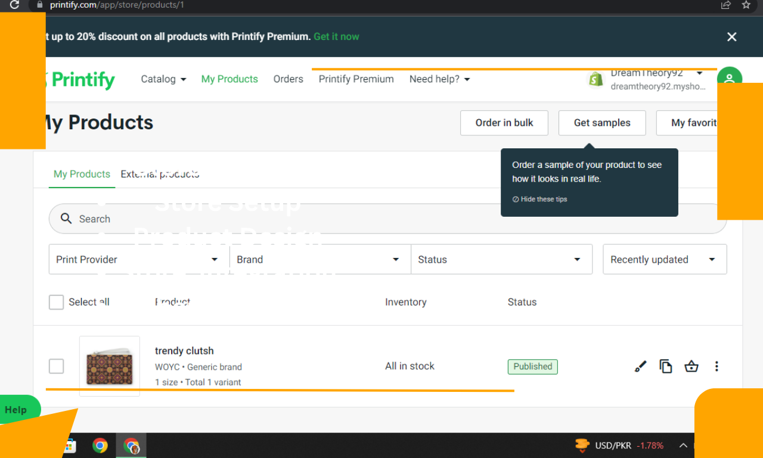This screenshot has width=763, height=458.
Task: Edit the trendy clutsh product
Action: click(x=640, y=366)
